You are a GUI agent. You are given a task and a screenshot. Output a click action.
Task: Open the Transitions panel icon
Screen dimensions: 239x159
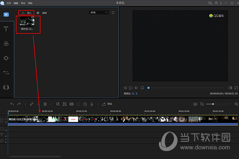point(6,72)
